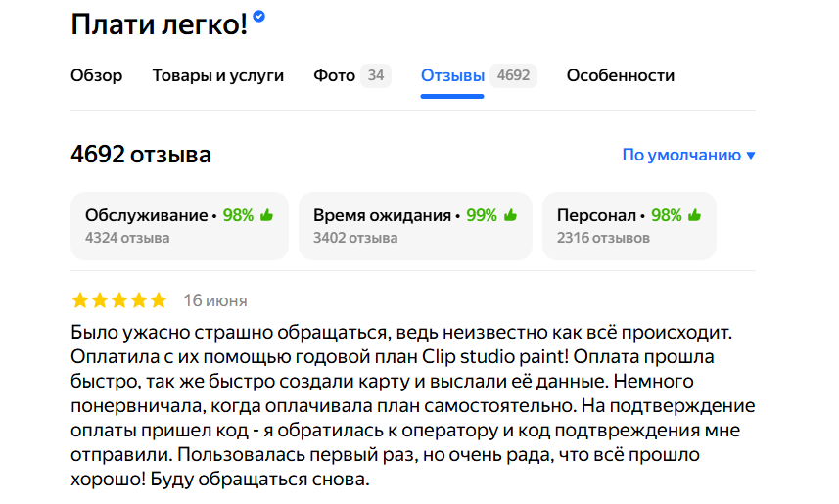Screen dimensions: 839x504
Task: Click the review date 16 июня
Action: [x=215, y=300]
